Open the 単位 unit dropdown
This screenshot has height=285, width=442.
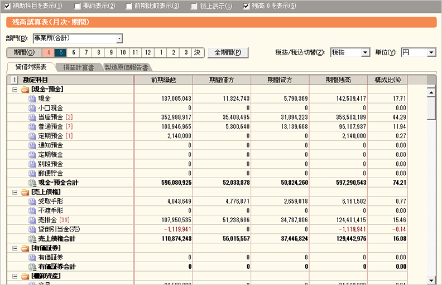[x=431, y=52]
